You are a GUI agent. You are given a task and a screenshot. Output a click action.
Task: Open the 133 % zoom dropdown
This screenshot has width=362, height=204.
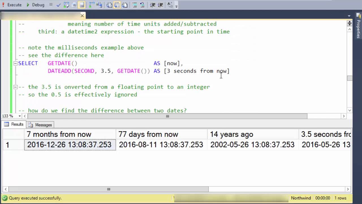(x=20, y=116)
